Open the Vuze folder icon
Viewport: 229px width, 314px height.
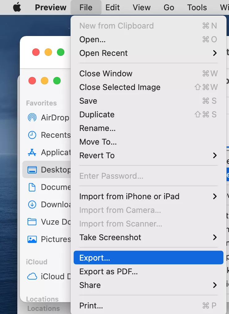coord(32,222)
